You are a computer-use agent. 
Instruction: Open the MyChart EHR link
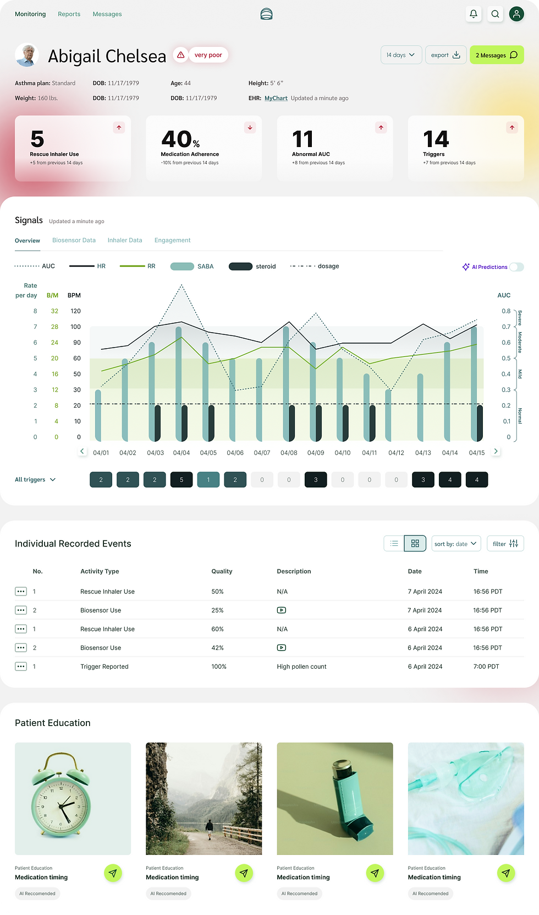276,98
